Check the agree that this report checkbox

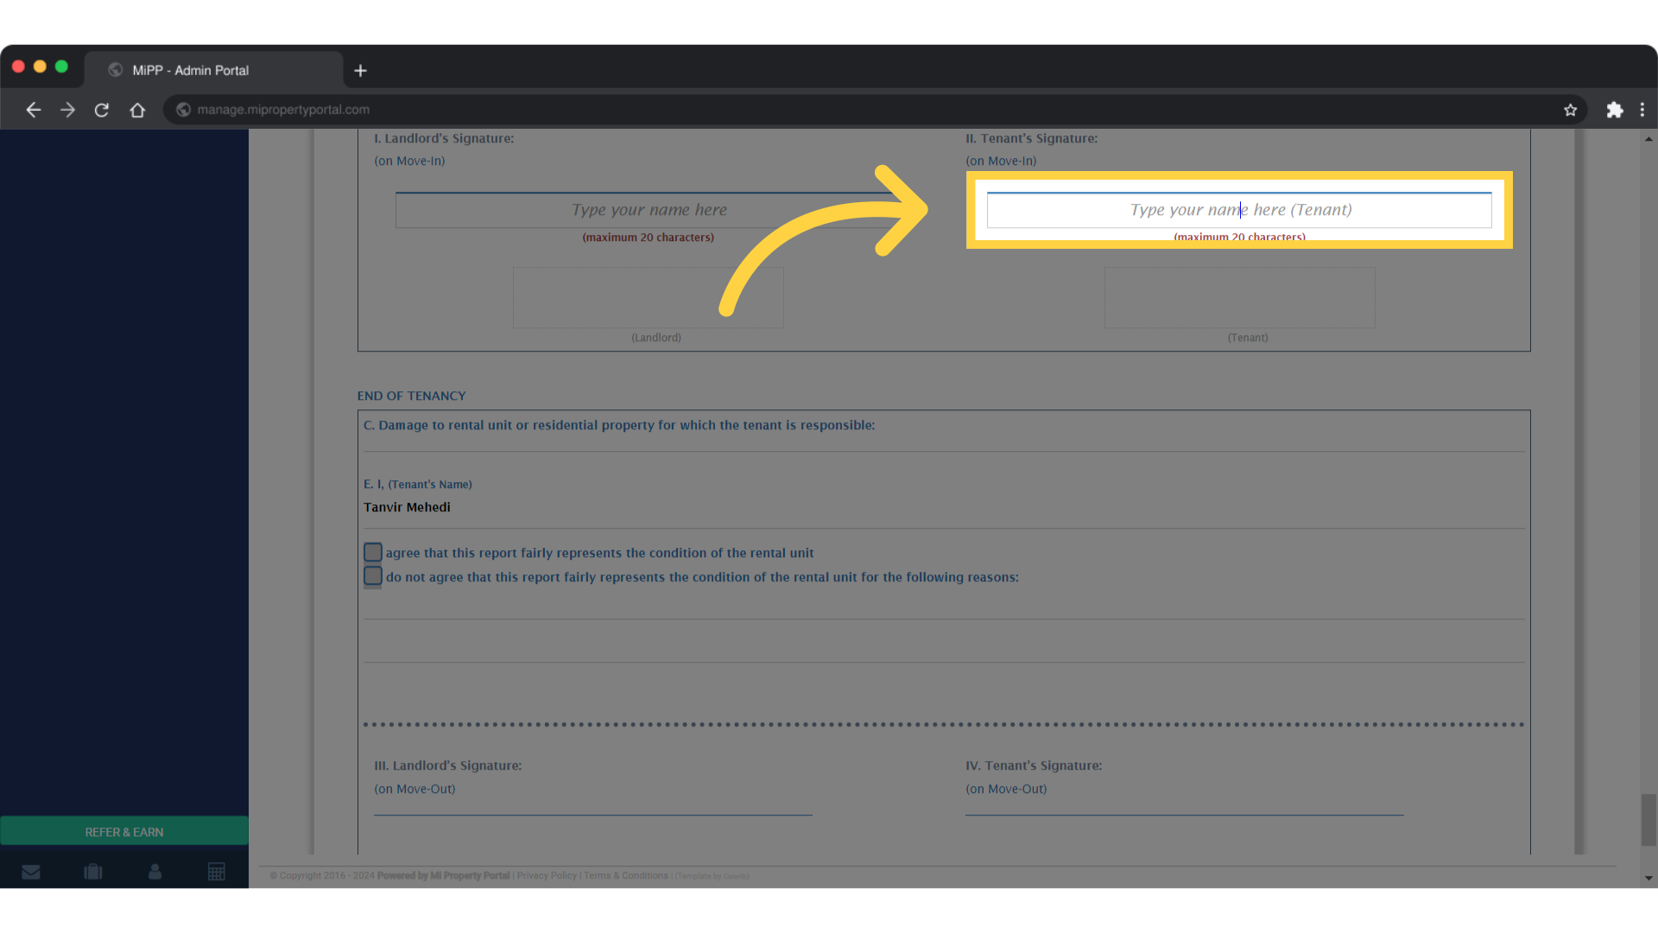pos(372,551)
